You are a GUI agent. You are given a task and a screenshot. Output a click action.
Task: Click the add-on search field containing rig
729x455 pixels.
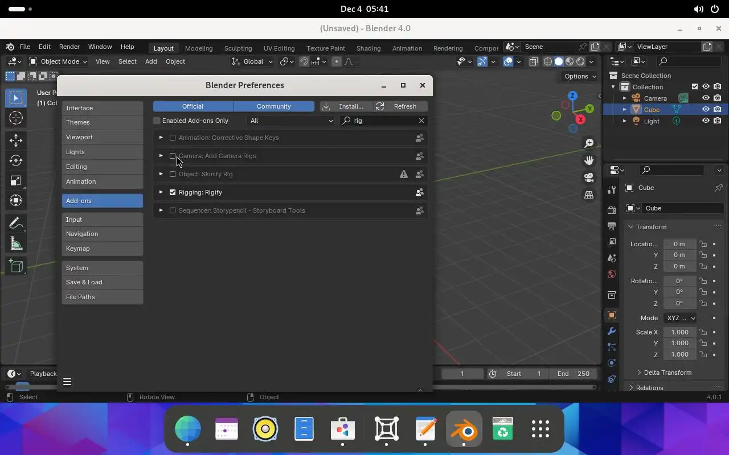(x=383, y=121)
